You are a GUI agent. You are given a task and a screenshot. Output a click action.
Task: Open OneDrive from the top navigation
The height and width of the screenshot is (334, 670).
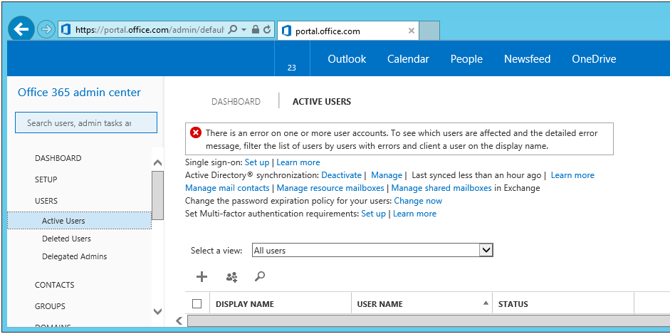594,59
